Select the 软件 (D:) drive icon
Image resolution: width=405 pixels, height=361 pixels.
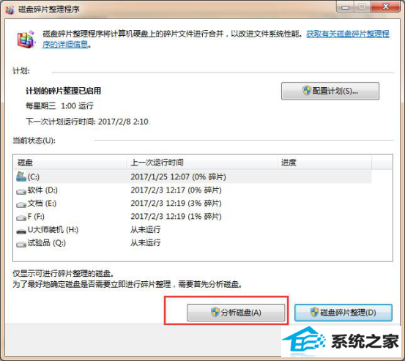click(x=21, y=191)
